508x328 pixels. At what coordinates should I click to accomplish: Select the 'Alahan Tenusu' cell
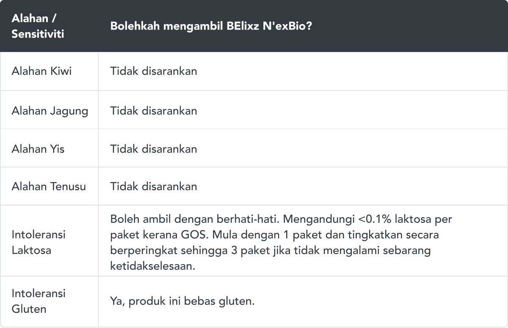pos(49,186)
